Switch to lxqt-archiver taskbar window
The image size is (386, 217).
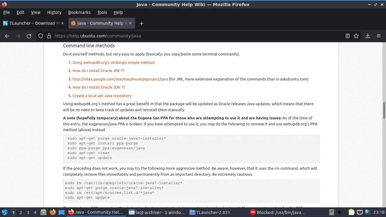tap(157, 212)
